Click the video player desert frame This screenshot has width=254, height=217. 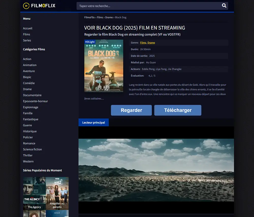[156, 170]
